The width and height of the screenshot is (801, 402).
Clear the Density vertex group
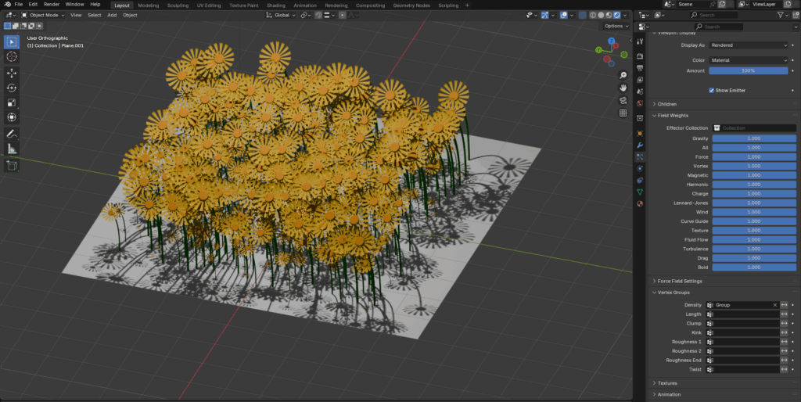775,305
